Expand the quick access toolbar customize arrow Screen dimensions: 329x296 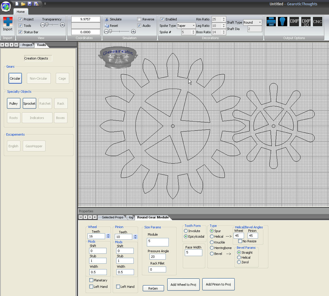[x=45, y=4]
